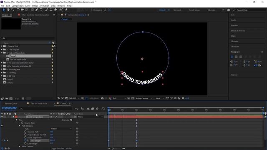Enable Motion Blur icon in timeline
267x150 pixels.
(97, 109)
